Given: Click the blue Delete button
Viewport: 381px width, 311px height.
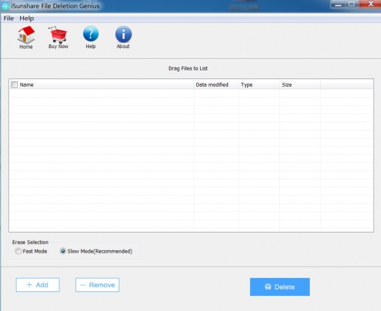Looking at the screenshot, I should pos(280,287).
